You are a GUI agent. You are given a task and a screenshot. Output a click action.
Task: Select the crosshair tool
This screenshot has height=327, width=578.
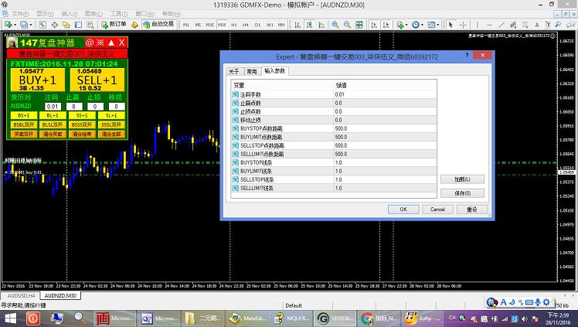(x=463, y=25)
